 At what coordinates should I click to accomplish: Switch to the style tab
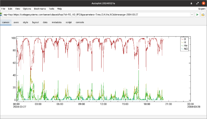(x=26, y=22)
